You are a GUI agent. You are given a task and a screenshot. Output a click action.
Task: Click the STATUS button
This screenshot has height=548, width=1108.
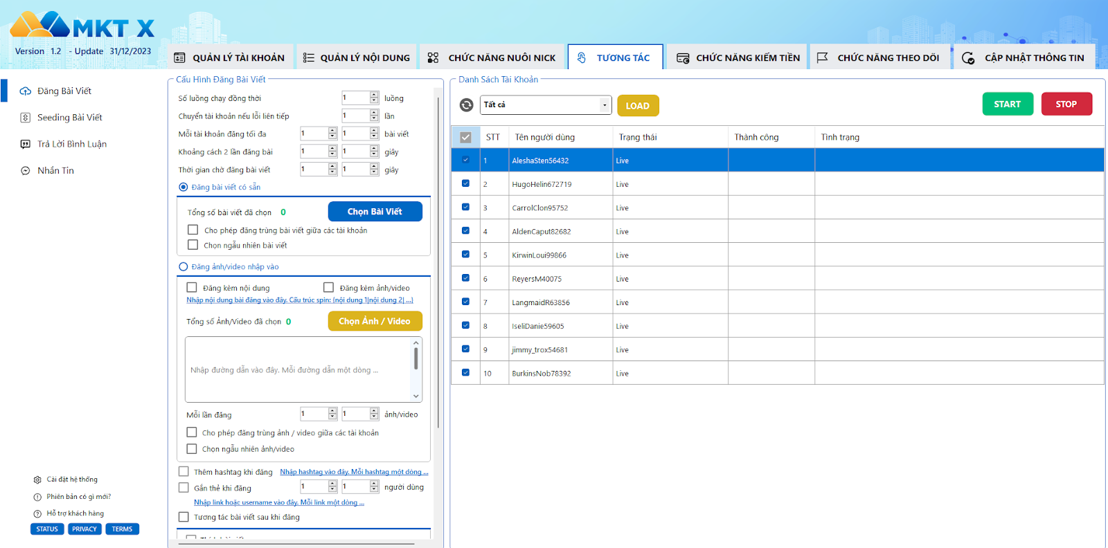point(47,529)
